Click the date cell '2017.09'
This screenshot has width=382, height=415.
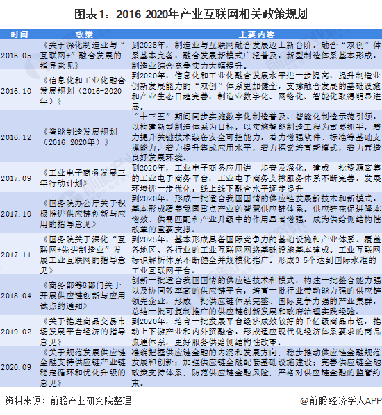tap(16, 178)
